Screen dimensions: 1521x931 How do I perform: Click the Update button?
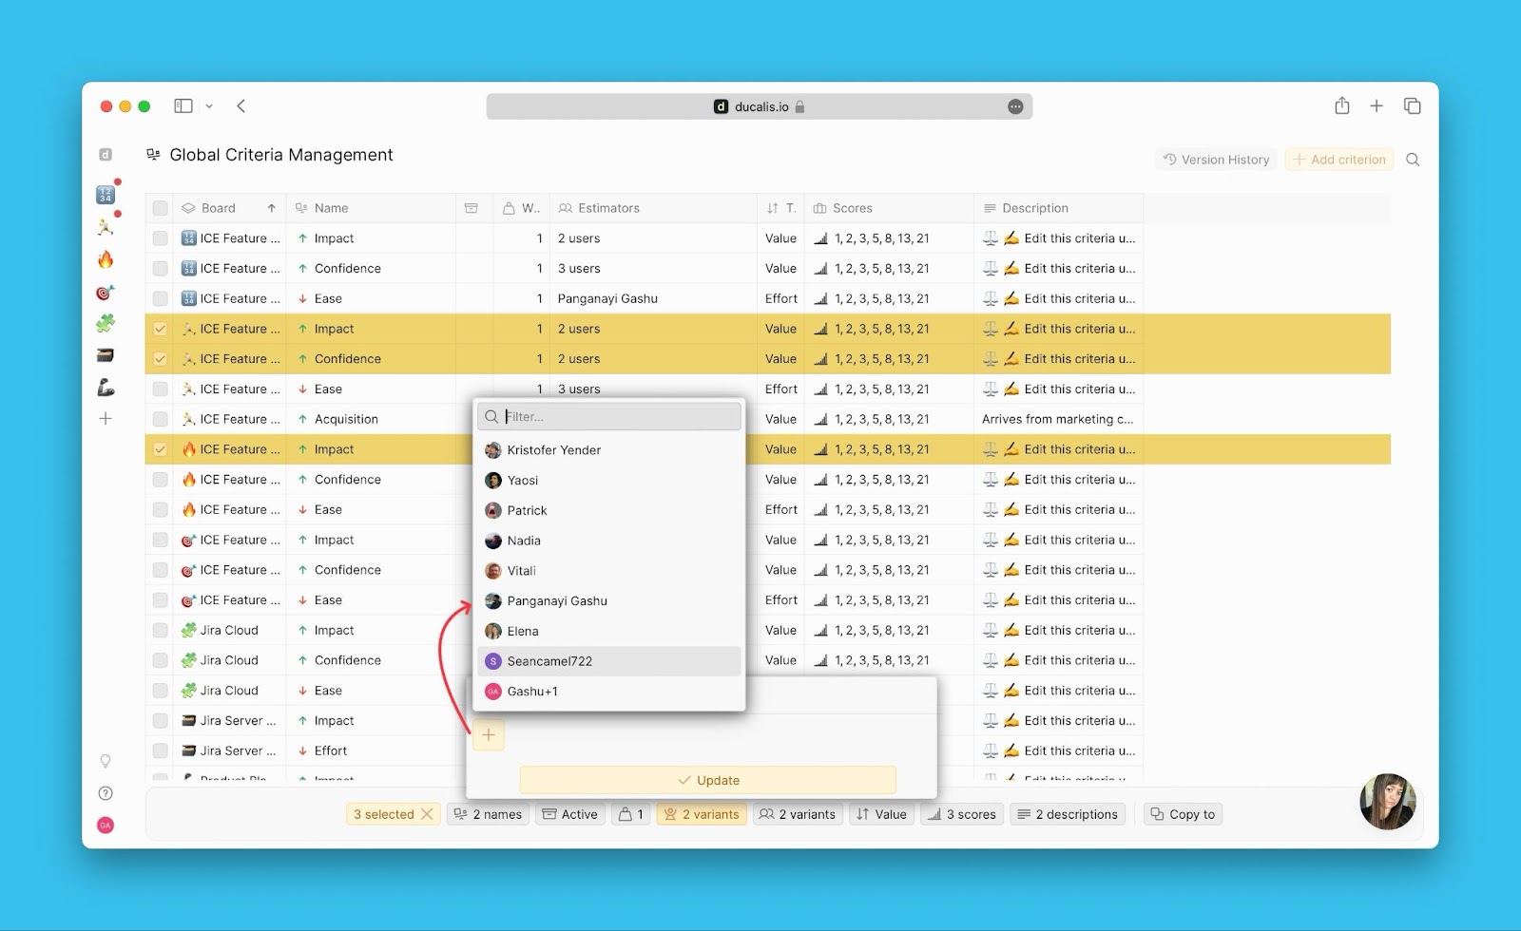point(707,780)
